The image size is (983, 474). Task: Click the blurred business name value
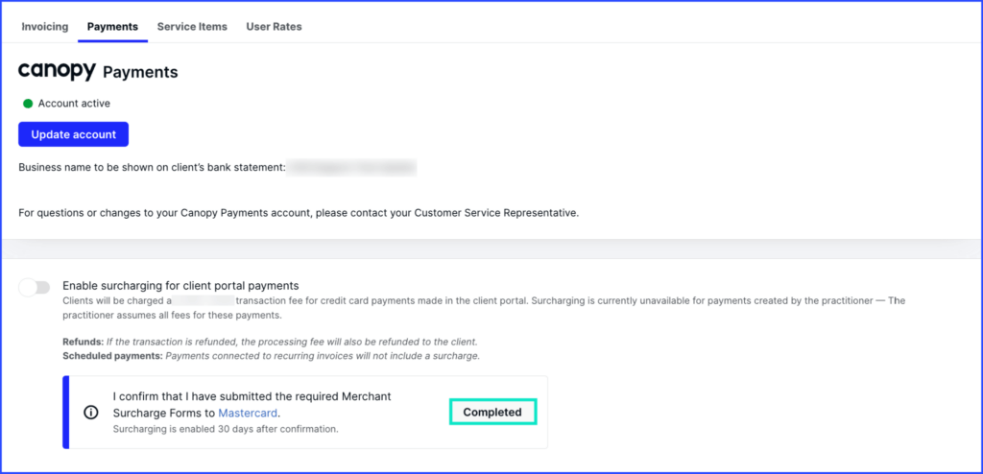point(352,168)
